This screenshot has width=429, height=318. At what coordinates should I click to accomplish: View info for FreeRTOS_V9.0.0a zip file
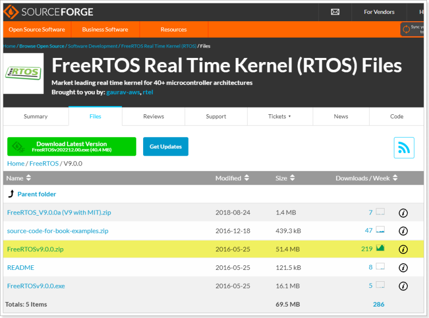[403, 213]
